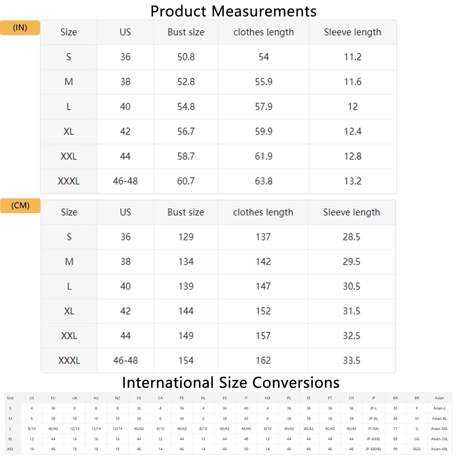
Task: Click the 63.8 clothes length cell
Action: (263, 181)
